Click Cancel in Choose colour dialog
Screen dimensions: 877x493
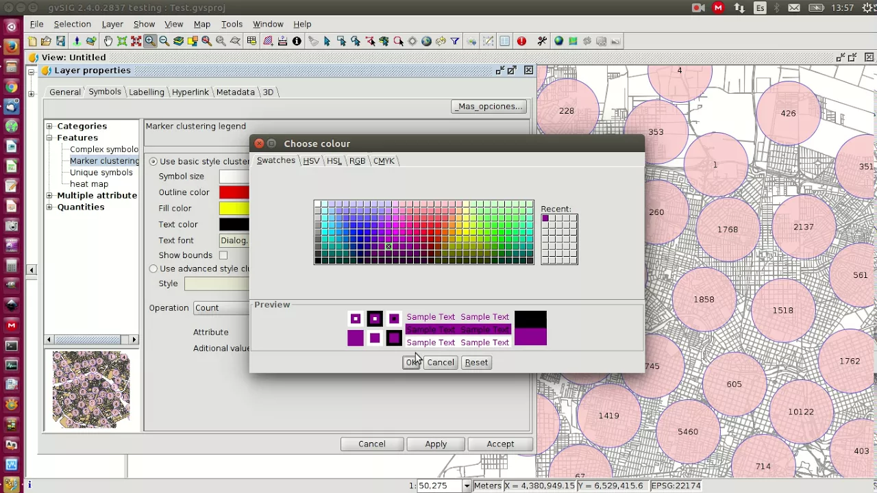coord(441,362)
